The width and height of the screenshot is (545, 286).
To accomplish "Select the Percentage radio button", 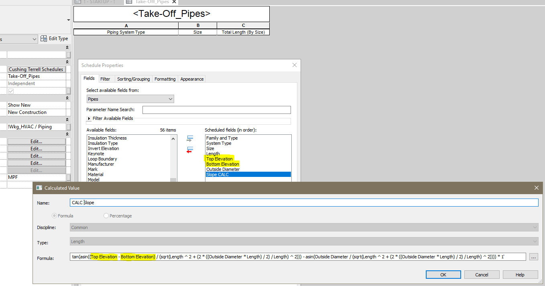I will (106, 216).
